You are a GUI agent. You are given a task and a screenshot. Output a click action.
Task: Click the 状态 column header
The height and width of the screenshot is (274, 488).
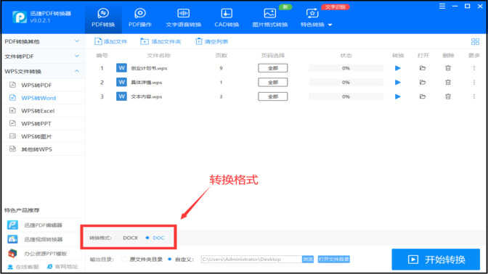[346, 56]
